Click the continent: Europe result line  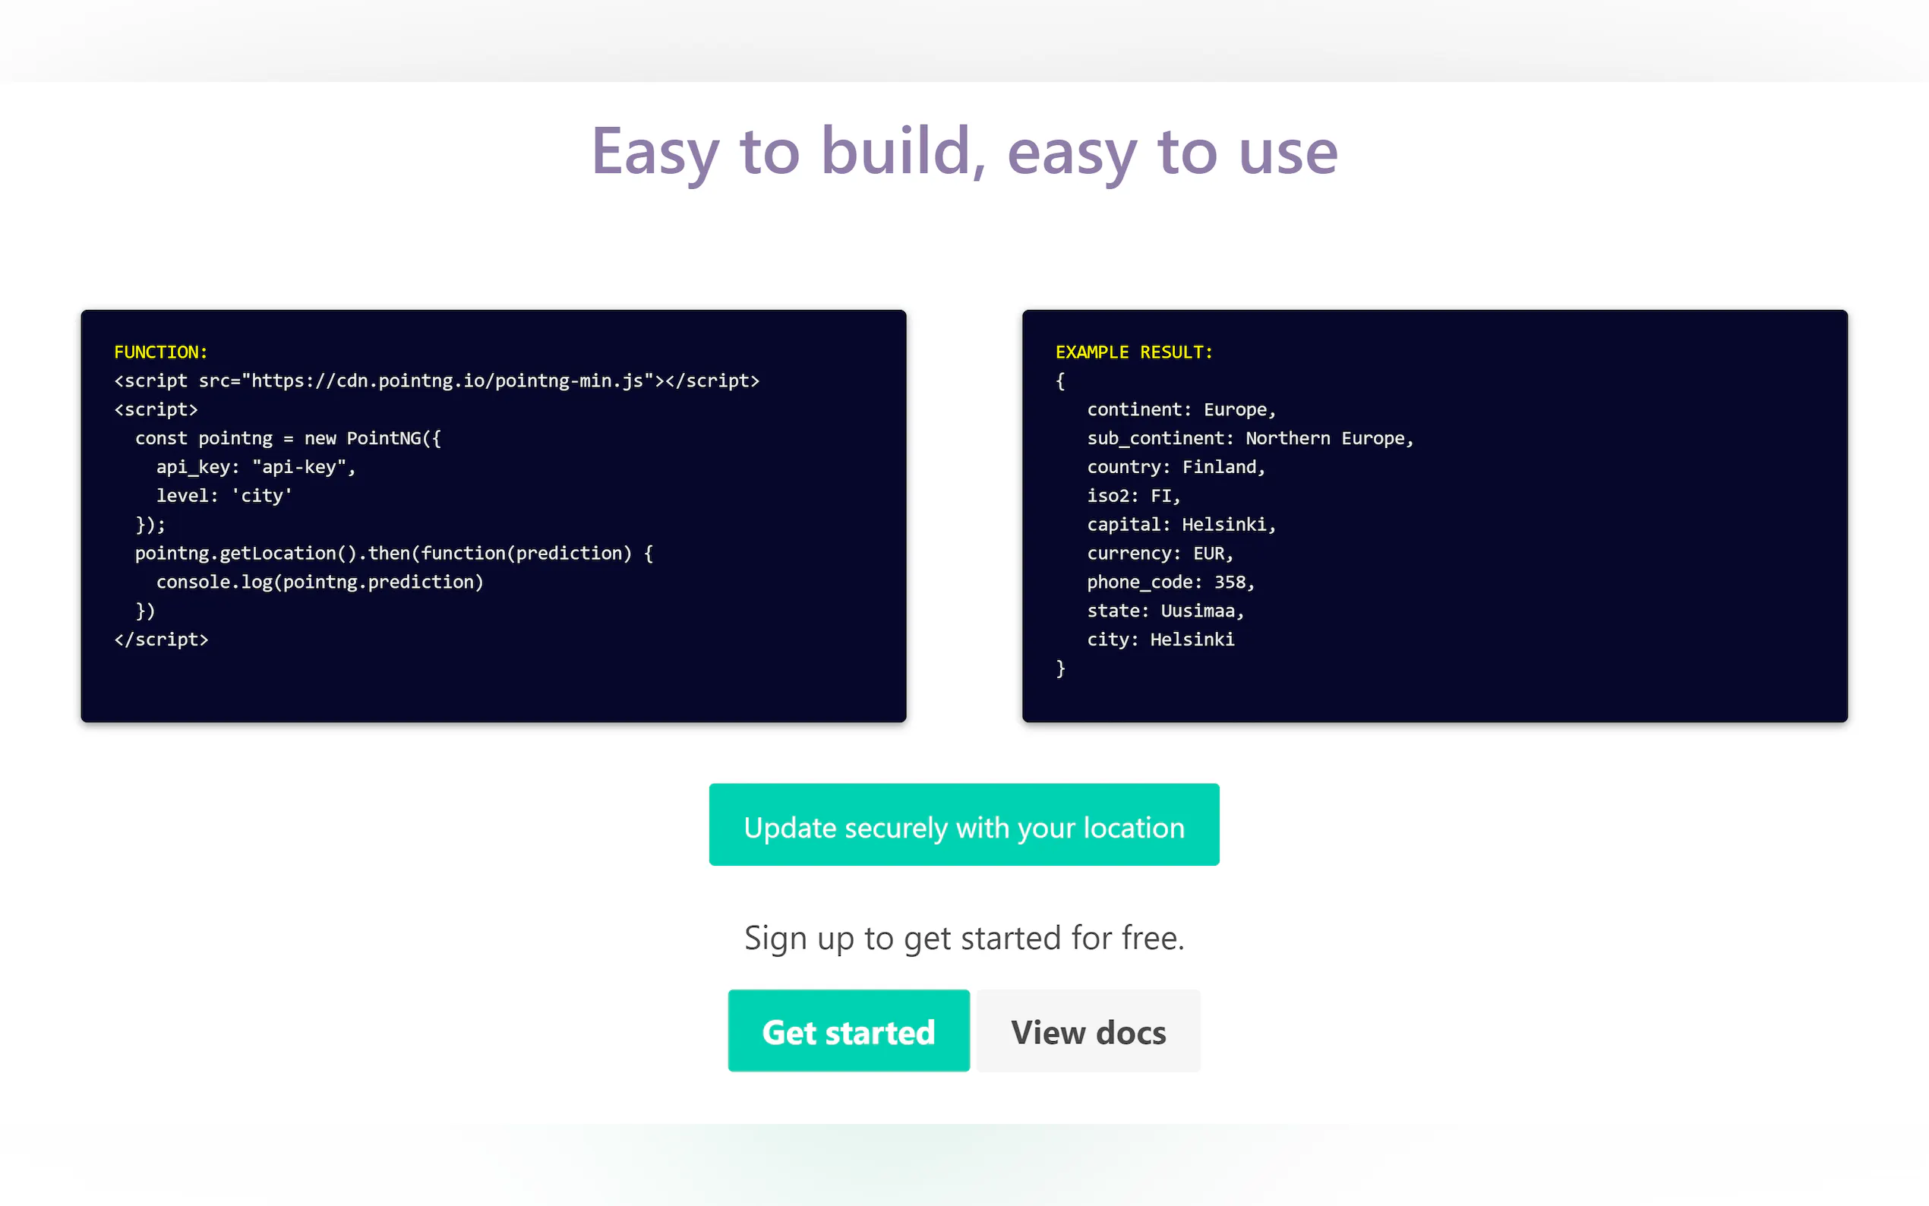pyautogui.click(x=1180, y=409)
